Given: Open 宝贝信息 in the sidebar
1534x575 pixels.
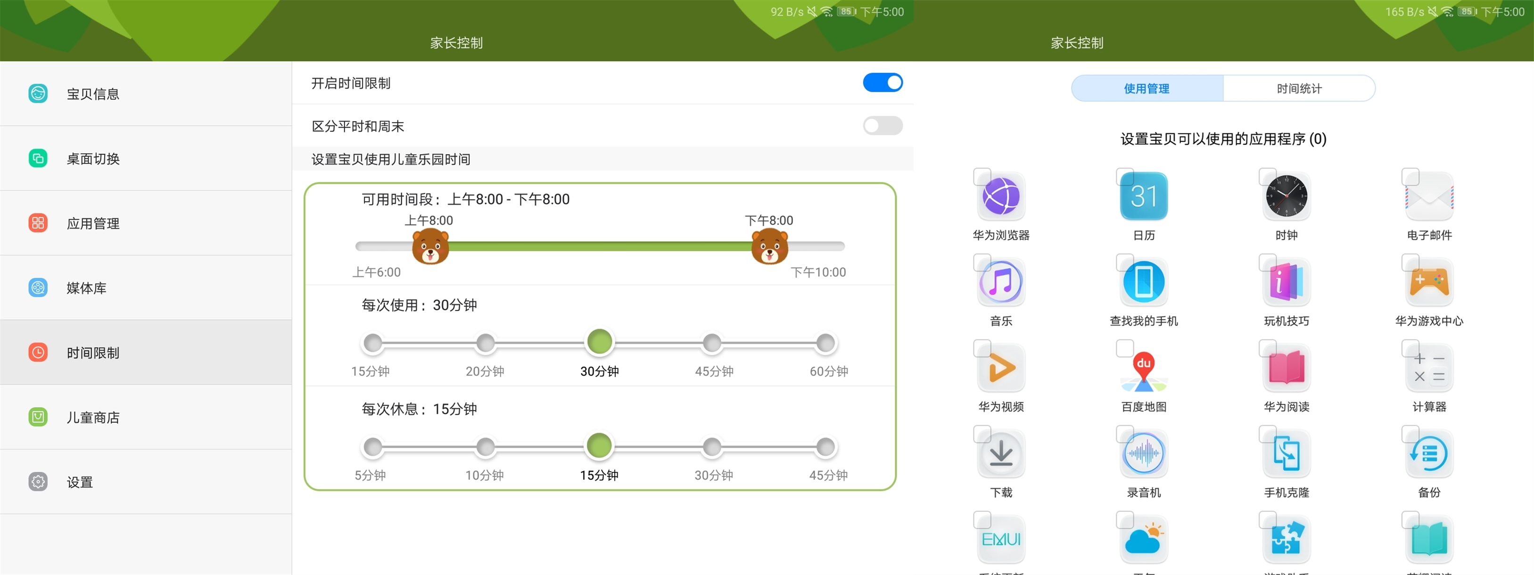Looking at the screenshot, I should pos(92,93).
